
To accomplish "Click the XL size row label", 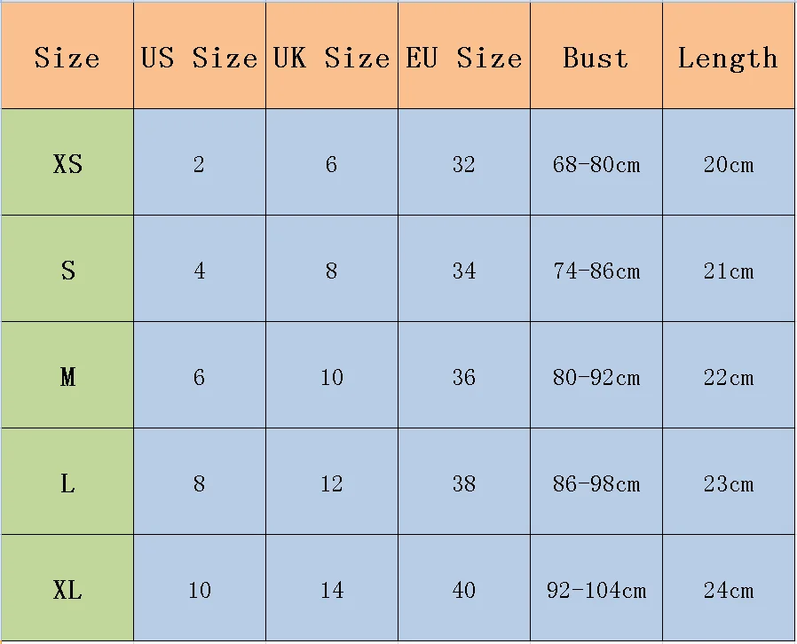I will [67, 587].
